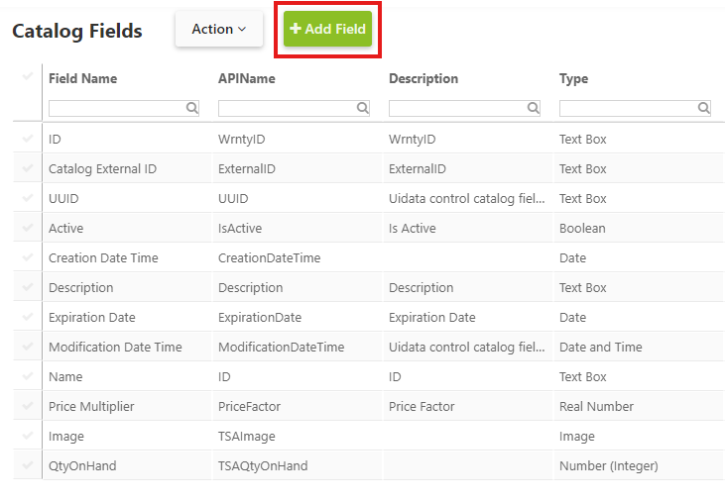The image size is (725, 502).
Task: Mark the Image row checkmark
Action: click(x=28, y=437)
